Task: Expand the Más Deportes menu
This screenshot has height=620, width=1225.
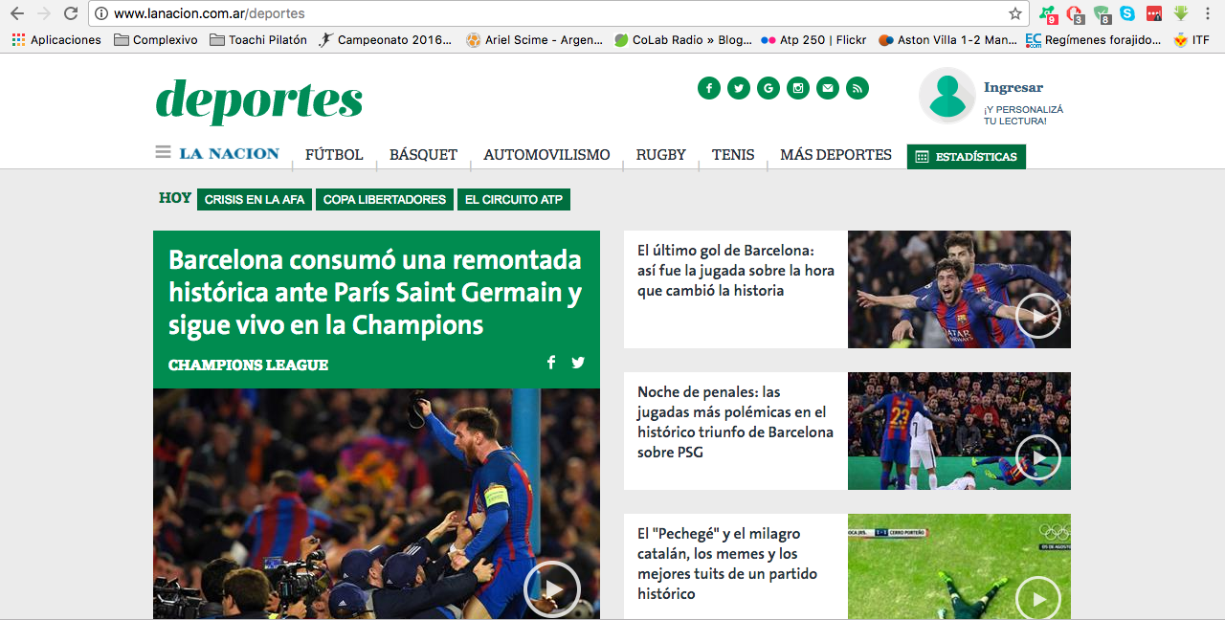Action: pyautogui.click(x=835, y=155)
